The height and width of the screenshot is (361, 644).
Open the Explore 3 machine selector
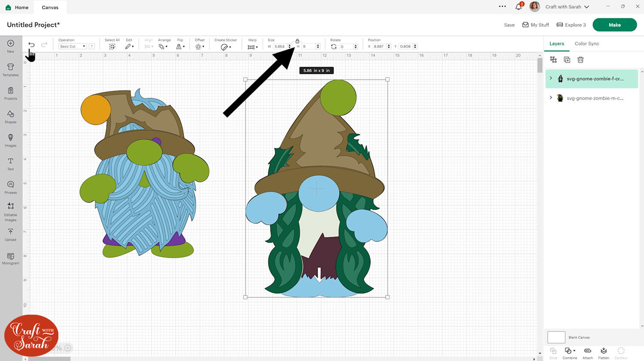coord(571,25)
